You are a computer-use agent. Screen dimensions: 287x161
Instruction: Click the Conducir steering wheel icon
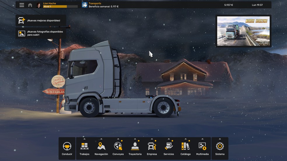point(67,146)
